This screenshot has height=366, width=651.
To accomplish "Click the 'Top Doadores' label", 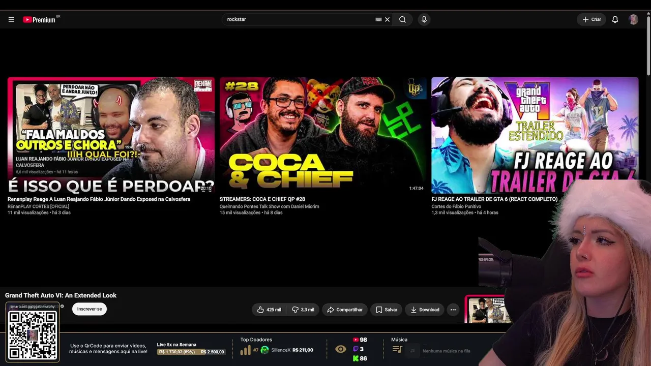I will [x=256, y=340].
